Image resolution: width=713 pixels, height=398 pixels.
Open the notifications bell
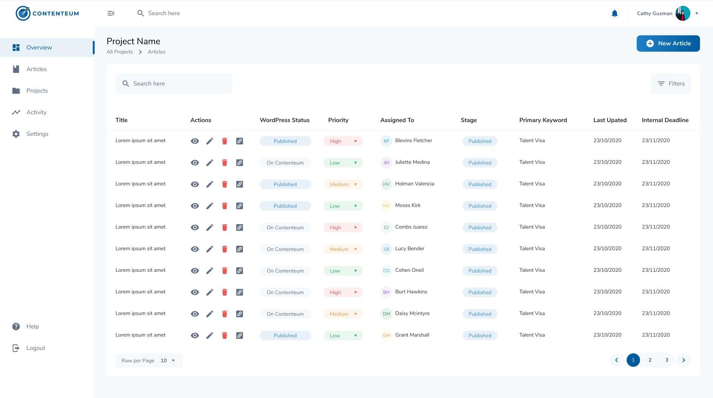point(615,14)
